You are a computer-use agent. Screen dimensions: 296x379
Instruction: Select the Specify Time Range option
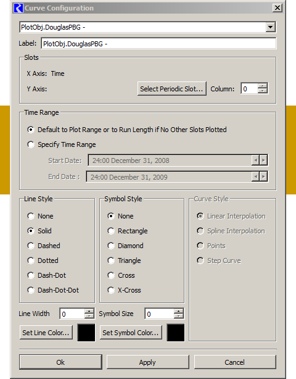[x=62, y=144]
